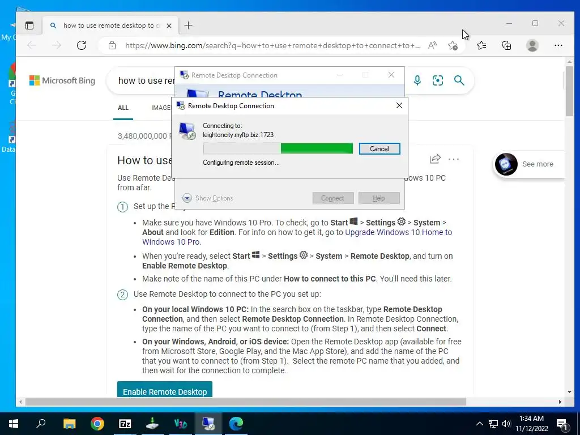This screenshot has height=435, width=580.
Task: Close the Connecting to dialog
Action: coord(399,105)
